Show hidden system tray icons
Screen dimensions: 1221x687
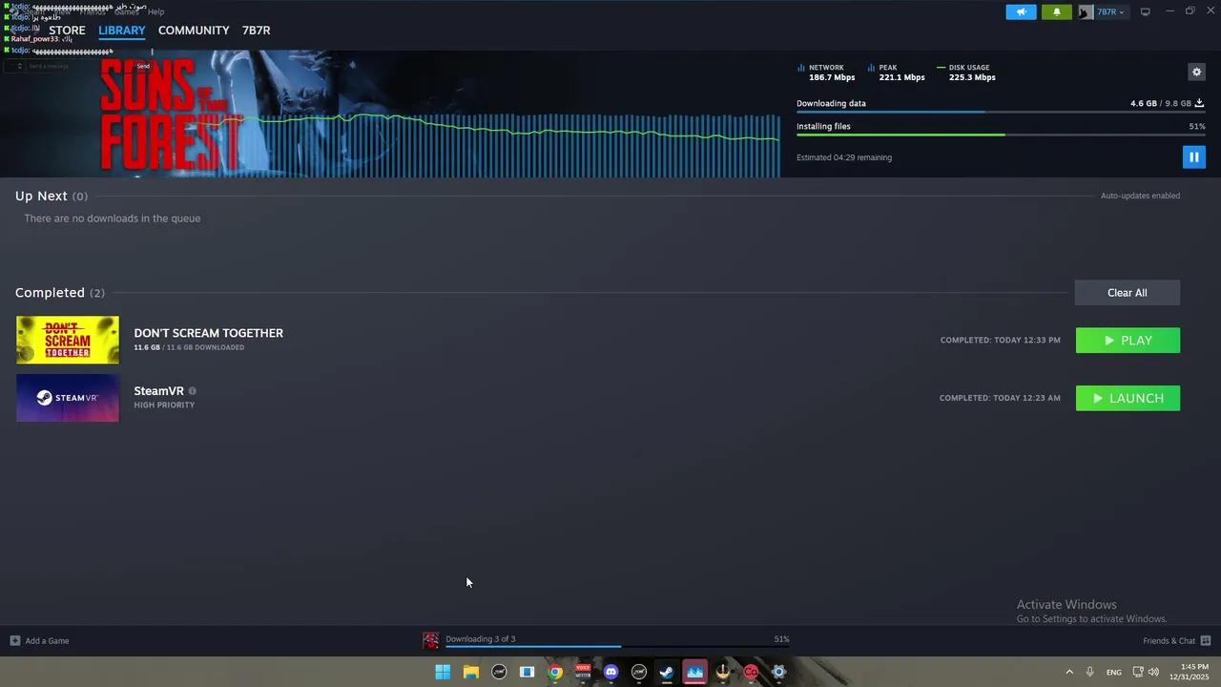click(1069, 672)
